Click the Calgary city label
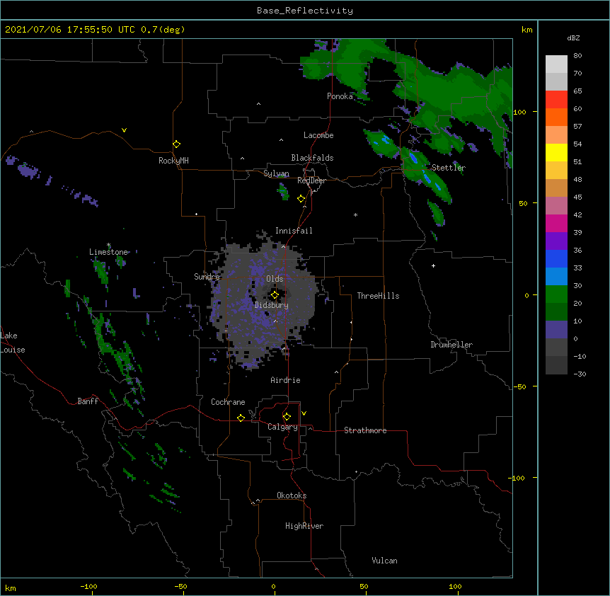The image size is (610, 596). [x=282, y=427]
